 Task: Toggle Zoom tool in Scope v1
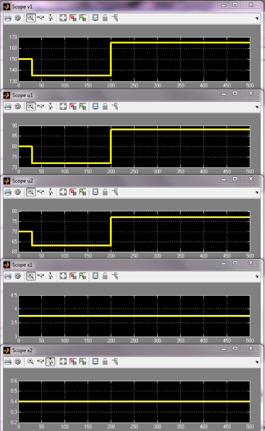click(x=31, y=18)
